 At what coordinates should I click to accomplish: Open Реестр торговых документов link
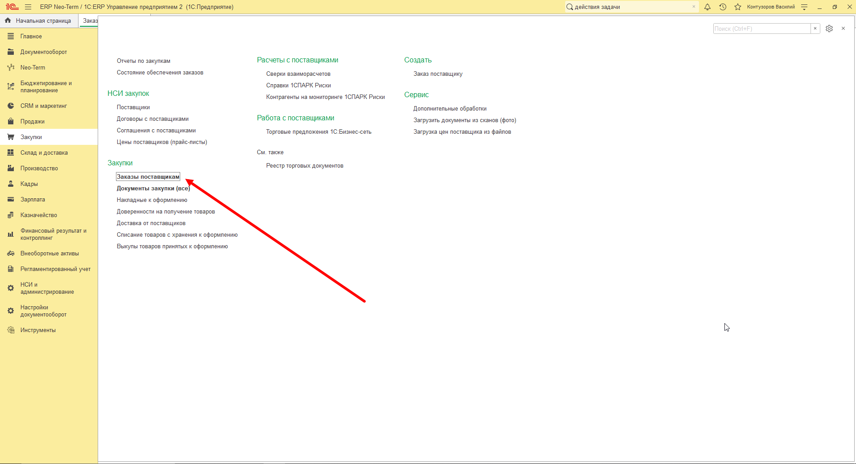(x=305, y=166)
